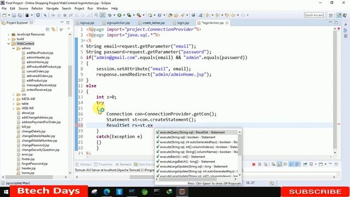Open the Navigate menu
This screenshot has height=197, width=350.
(x=52, y=9)
